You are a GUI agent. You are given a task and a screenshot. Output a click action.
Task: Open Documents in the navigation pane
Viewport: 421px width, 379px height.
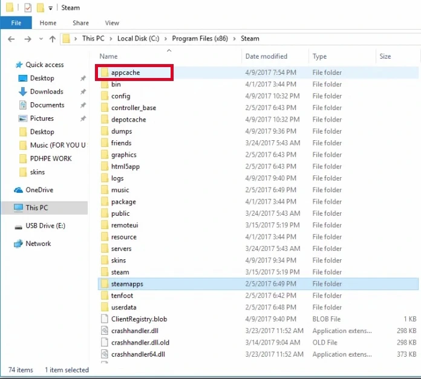point(47,105)
